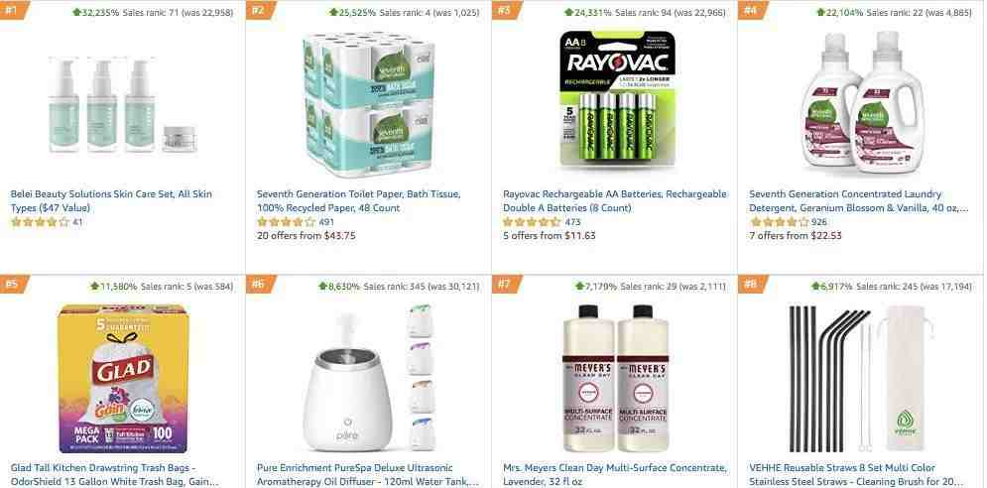
Task: Click the star rating of the Belei set
Action: point(40,221)
